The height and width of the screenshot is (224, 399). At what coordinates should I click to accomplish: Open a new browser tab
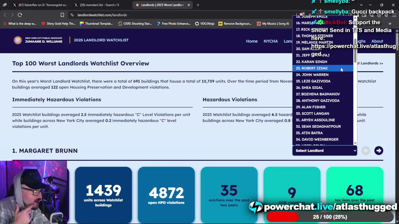pos(198,5)
